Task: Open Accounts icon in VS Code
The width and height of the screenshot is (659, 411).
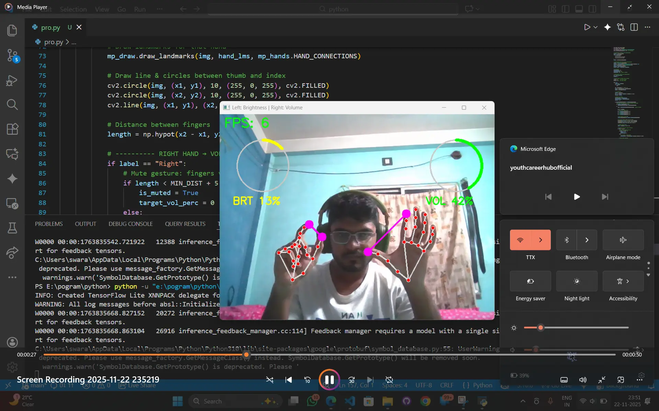Action: (12, 342)
